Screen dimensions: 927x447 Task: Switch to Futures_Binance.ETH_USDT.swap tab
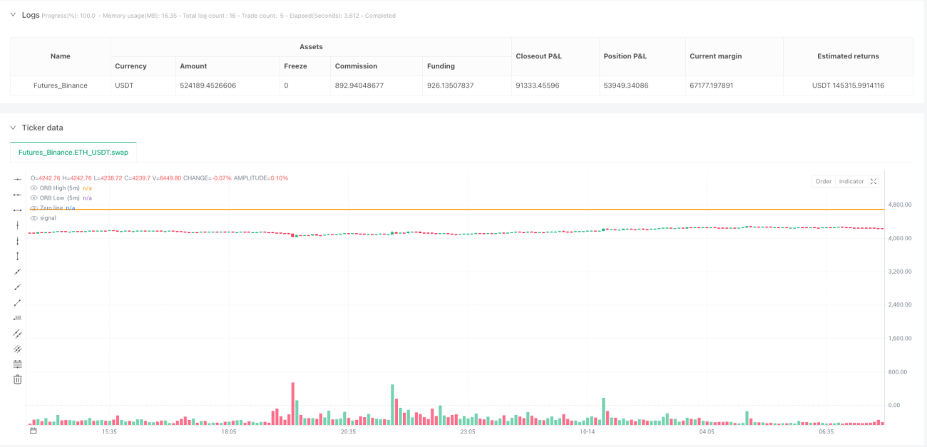(x=73, y=152)
